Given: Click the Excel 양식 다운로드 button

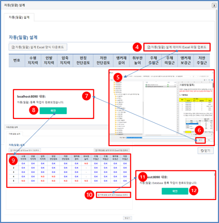Looking at the screenshot, I should click(x=38, y=47).
